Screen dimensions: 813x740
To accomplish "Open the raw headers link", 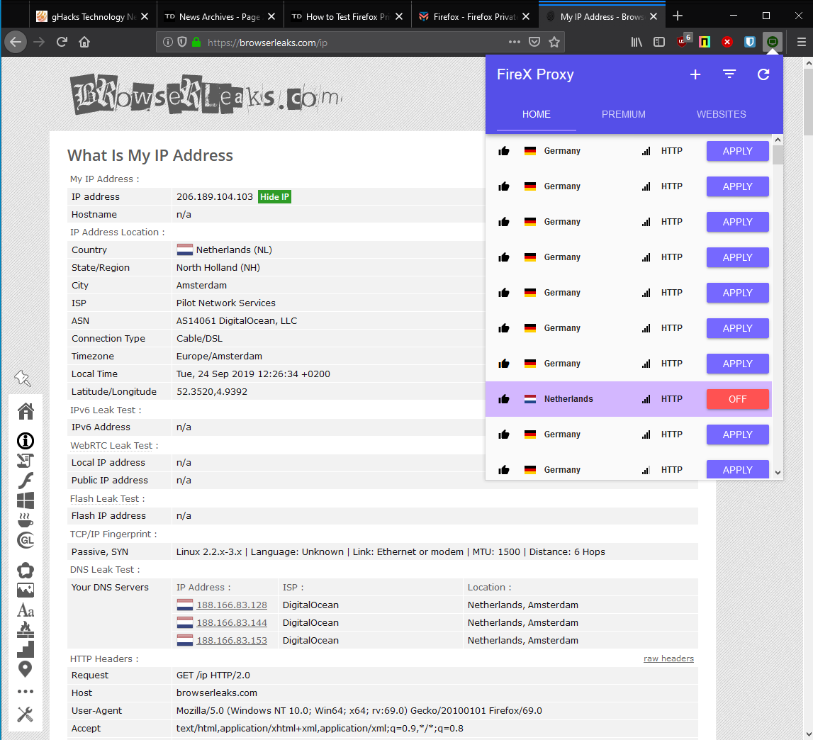I will tap(668, 658).
